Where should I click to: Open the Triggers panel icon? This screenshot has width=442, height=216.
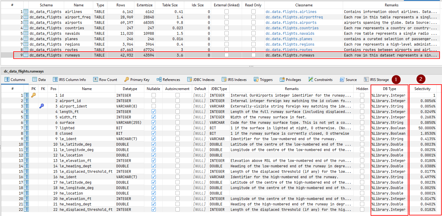(255, 79)
